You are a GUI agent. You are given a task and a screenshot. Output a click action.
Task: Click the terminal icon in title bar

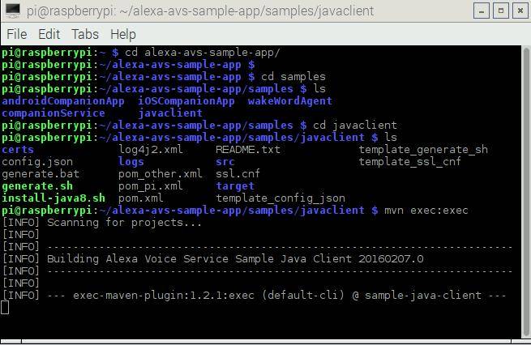[12, 11]
